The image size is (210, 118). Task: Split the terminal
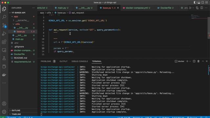point(194,61)
